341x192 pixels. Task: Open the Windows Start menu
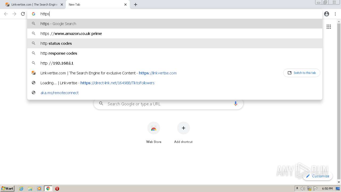pos(7,189)
